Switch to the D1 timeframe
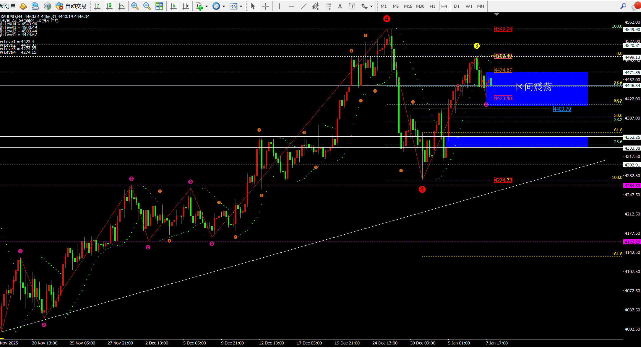This screenshot has width=641, height=348. [457, 6]
